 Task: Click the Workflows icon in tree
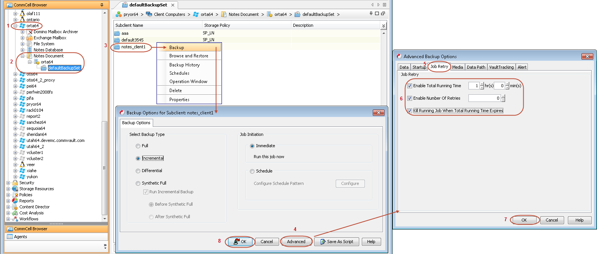tap(15, 219)
